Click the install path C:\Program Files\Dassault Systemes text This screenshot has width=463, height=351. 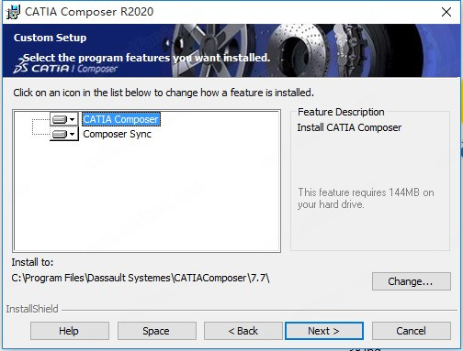pyautogui.click(x=141, y=278)
